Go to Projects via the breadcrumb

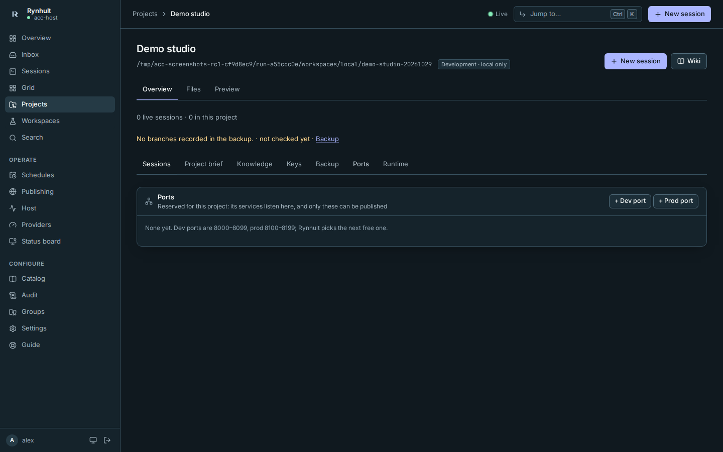pyautogui.click(x=145, y=14)
